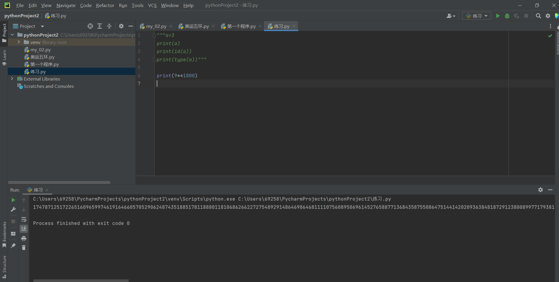Open the user account icon dropdown
This screenshot has height=282, width=559.
click(451, 16)
